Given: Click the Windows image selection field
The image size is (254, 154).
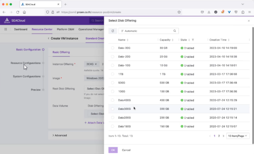Looking at the screenshot, I should (94, 78).
